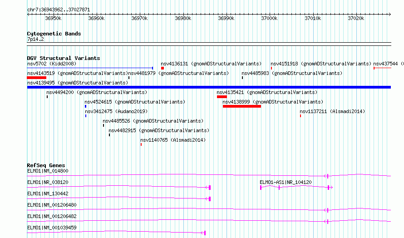This screenshot has width=404, height=238.
Task: Click nsv4481979 variant label
Action: (178, 73)
